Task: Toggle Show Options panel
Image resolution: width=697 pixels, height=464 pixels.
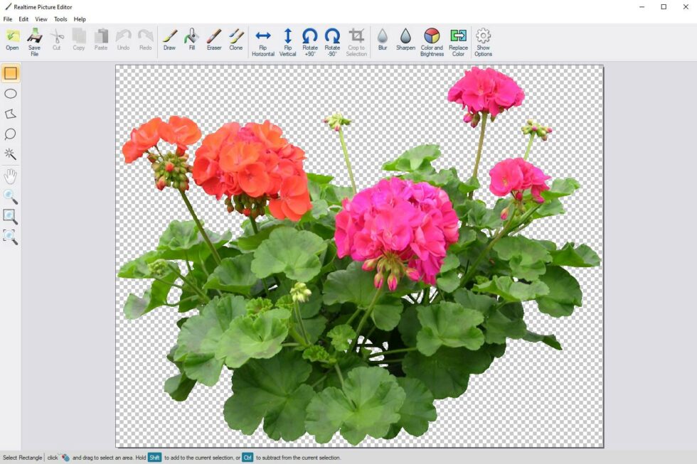Action: pos(483,41)
